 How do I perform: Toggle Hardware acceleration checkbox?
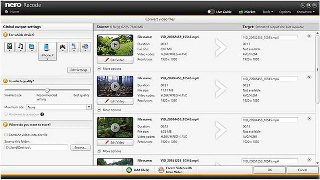click(x=6, y=114)
